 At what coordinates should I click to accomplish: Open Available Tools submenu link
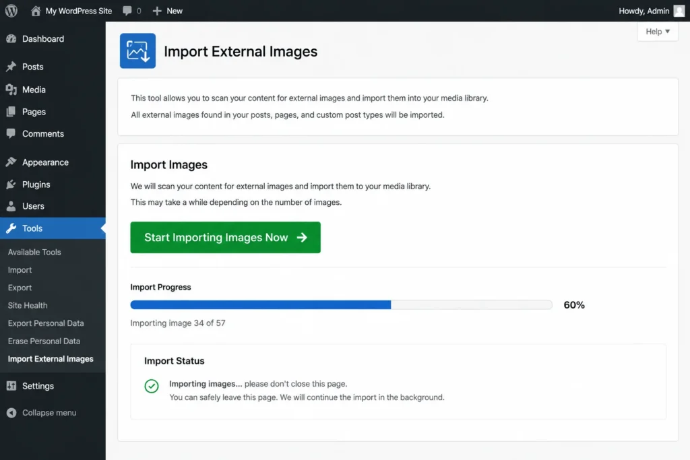[34, 252]
